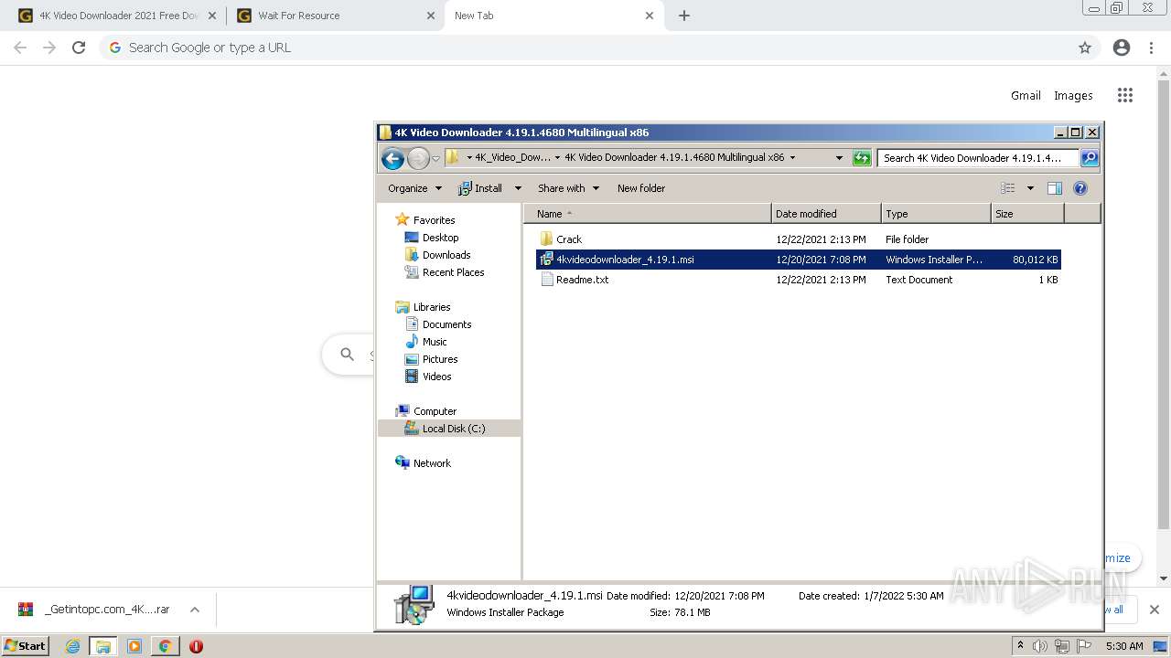Open Gmail link

coord(1026,95)
